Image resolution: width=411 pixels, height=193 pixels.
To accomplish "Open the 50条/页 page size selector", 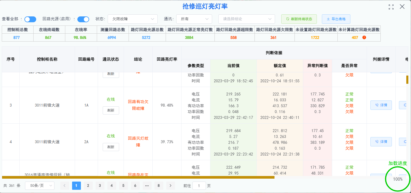I will [x=40, y=186].
